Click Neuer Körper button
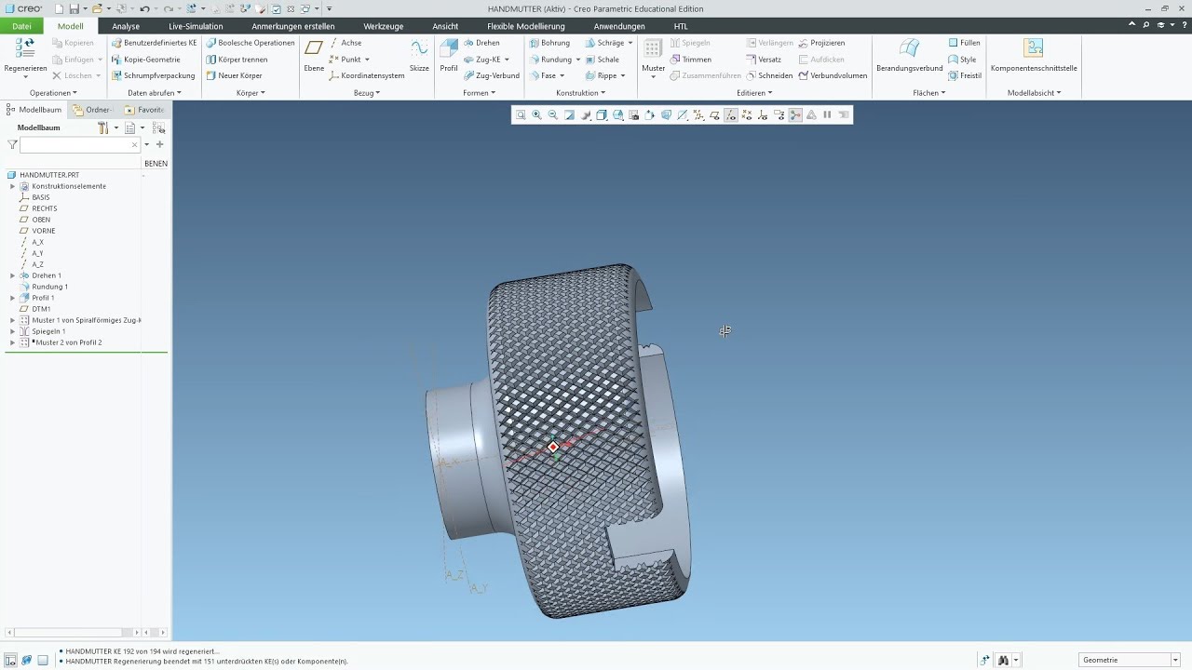1192x670 pixels. pos(234,75)
